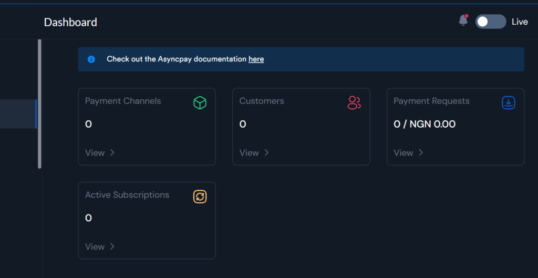This screenshot has height=278, width=538.
Task: Select the highlighted sidebar menu item
Action: point(17,114)
